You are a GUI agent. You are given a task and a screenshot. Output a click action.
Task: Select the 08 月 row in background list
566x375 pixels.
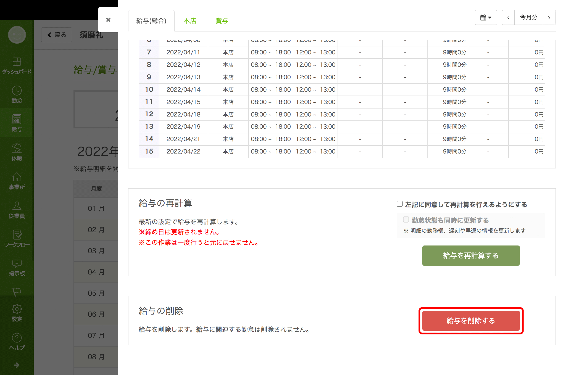click(x=96, y=357)
